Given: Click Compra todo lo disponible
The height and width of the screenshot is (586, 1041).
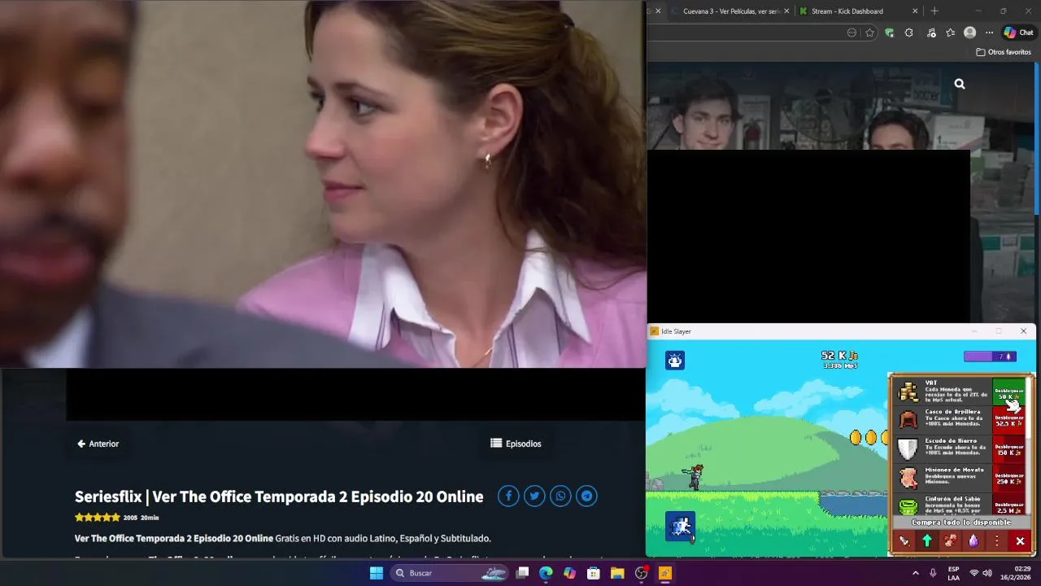Looking at the screenshot, I should tap(961, 523).
